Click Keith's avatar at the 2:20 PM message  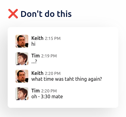point(22,76)
